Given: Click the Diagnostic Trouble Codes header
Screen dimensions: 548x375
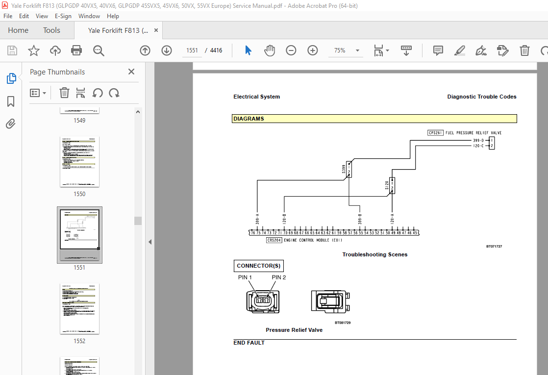Looking at the screenshot, I should coord(482,97).
